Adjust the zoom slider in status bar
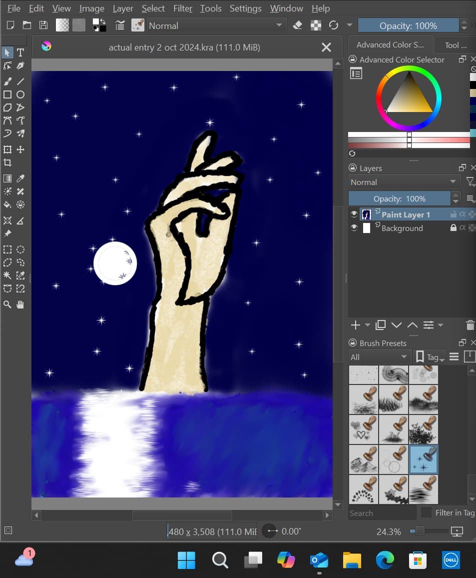Image resolution: width=476 pixels, height=578 pixels. [x=429, y=531]
